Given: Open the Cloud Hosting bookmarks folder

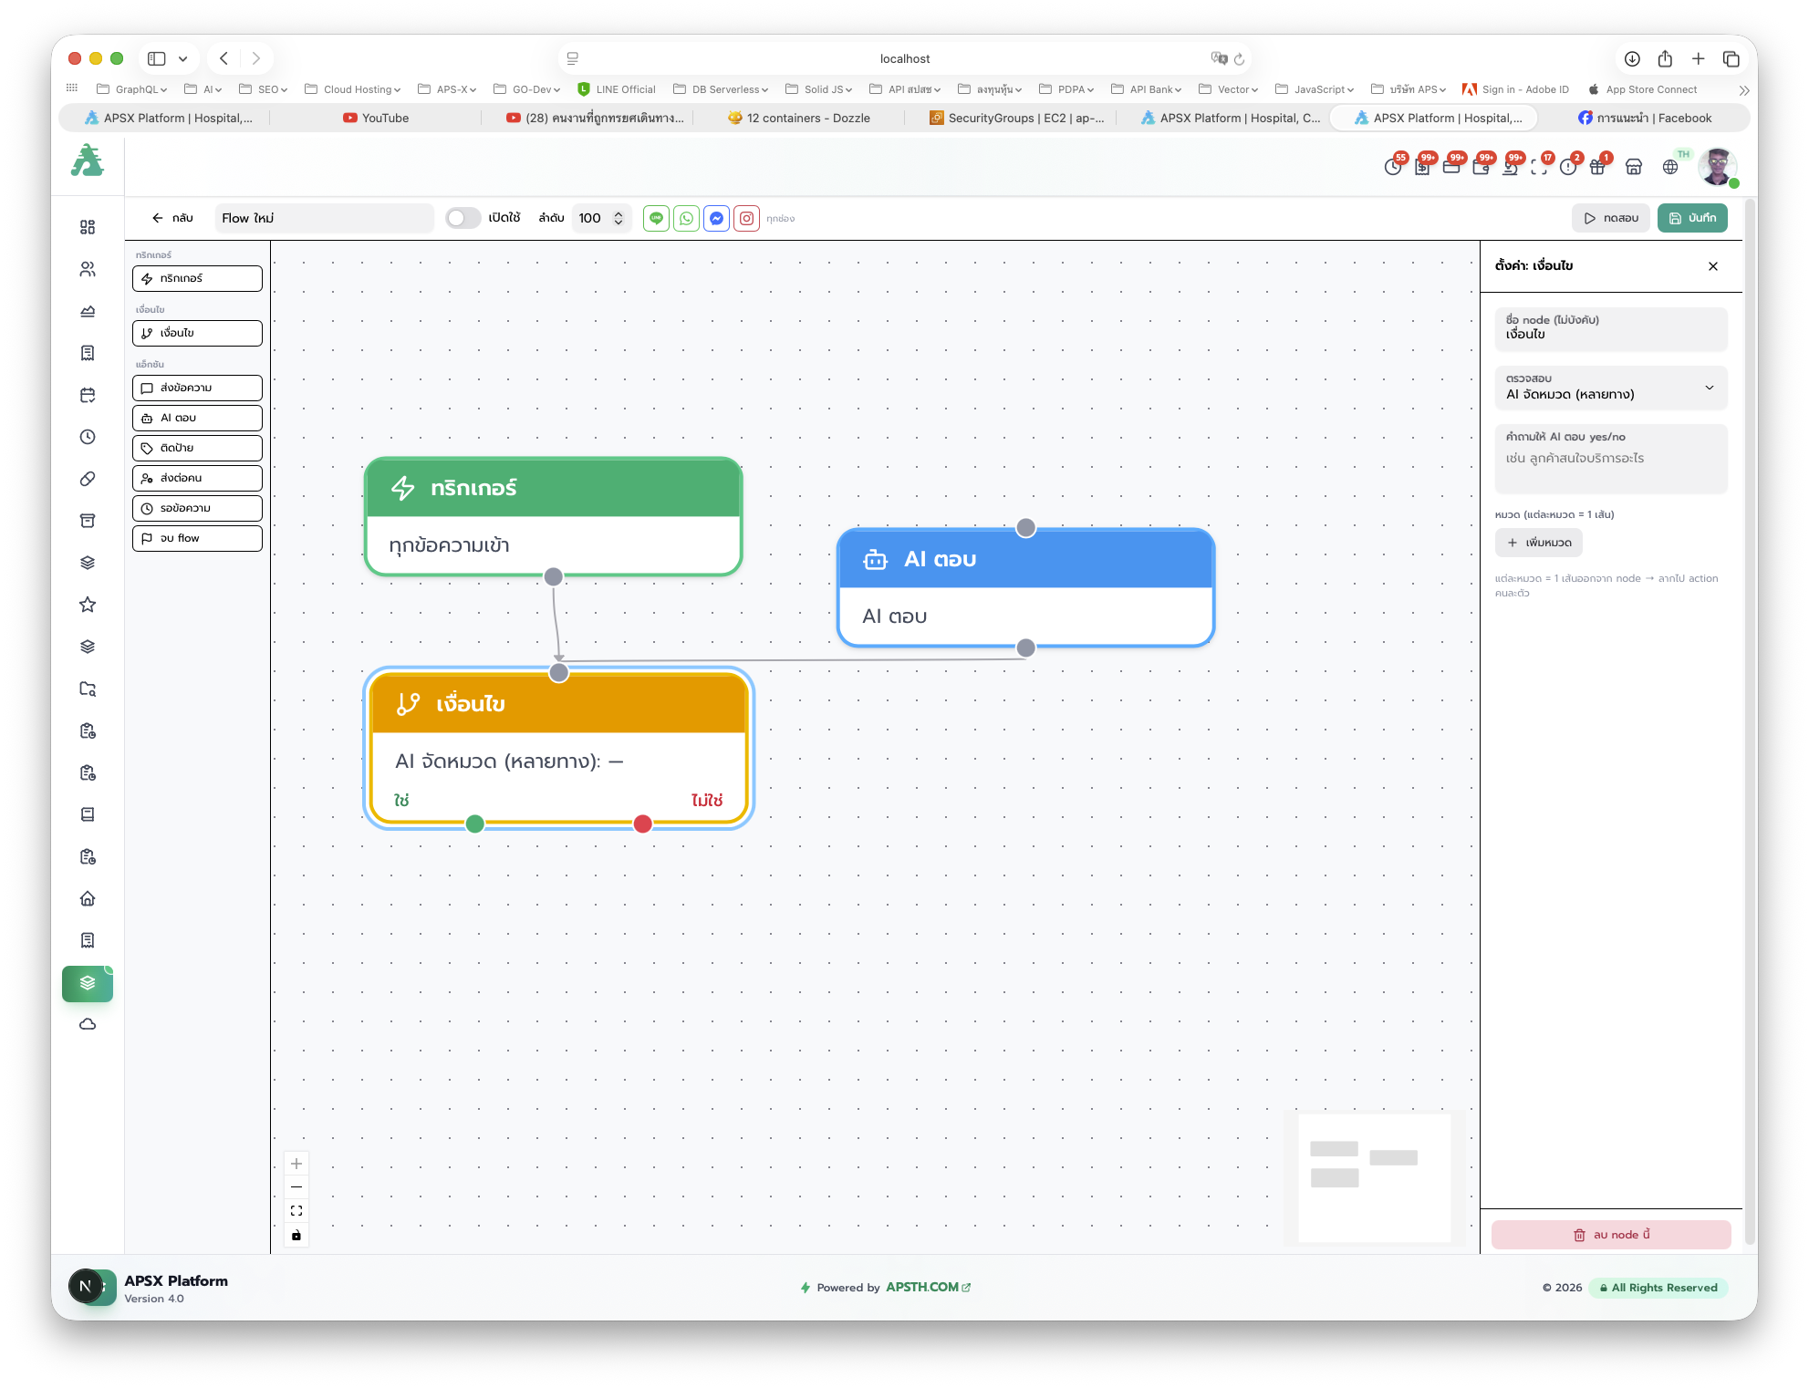Looking at the screenshot, I should [x=353, y=89].
